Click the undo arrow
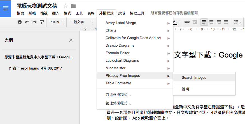245x124 pixels. click(x=27, y=22)
